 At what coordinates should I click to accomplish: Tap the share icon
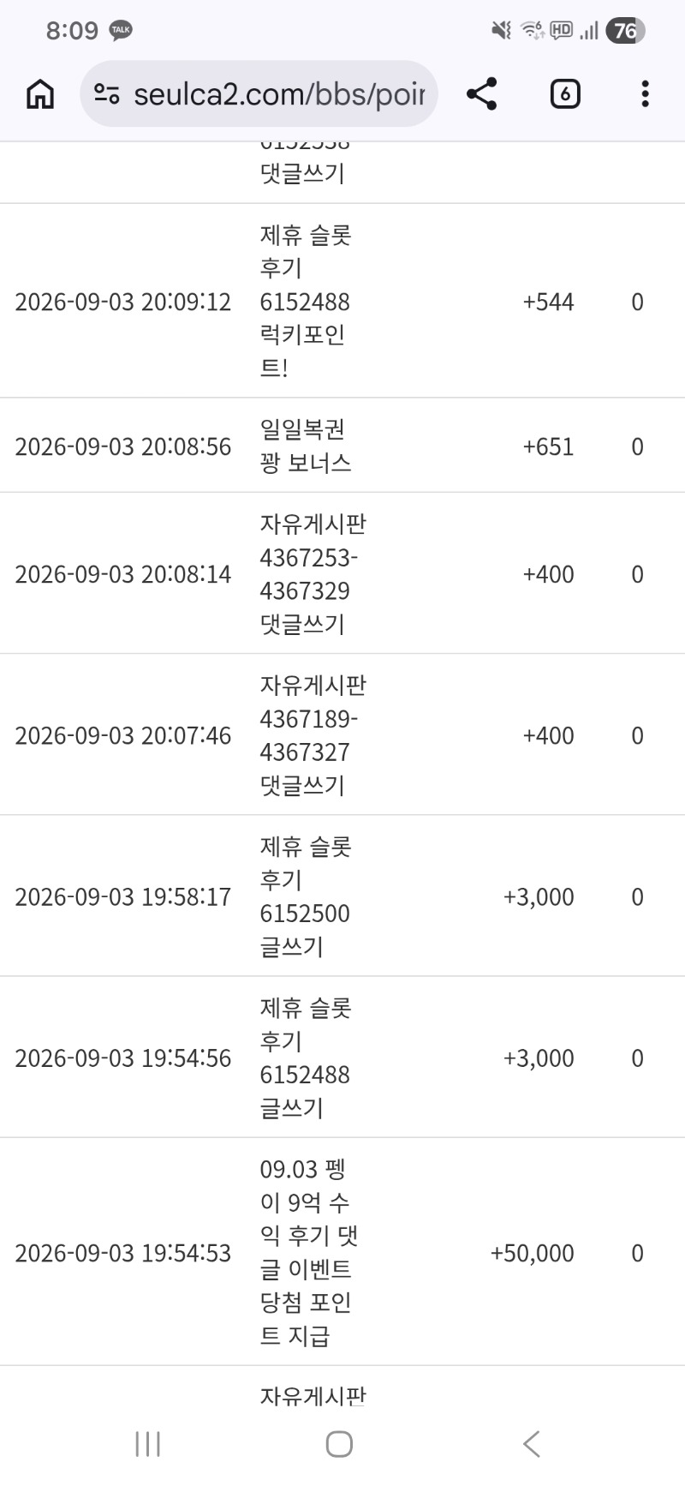(x=482, y=94)
